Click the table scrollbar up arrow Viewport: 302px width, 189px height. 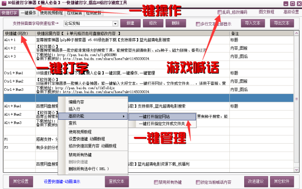pos(296,33)
